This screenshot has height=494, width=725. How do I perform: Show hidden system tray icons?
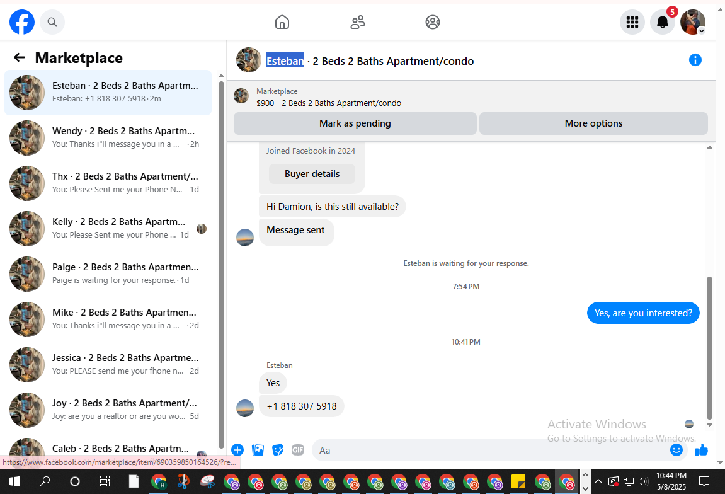[x=598, y=482]
